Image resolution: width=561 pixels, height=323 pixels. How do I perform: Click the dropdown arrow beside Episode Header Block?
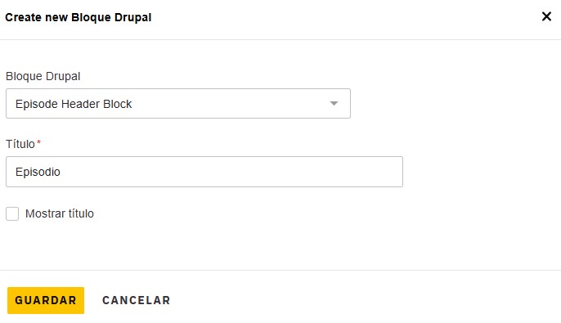334,103
